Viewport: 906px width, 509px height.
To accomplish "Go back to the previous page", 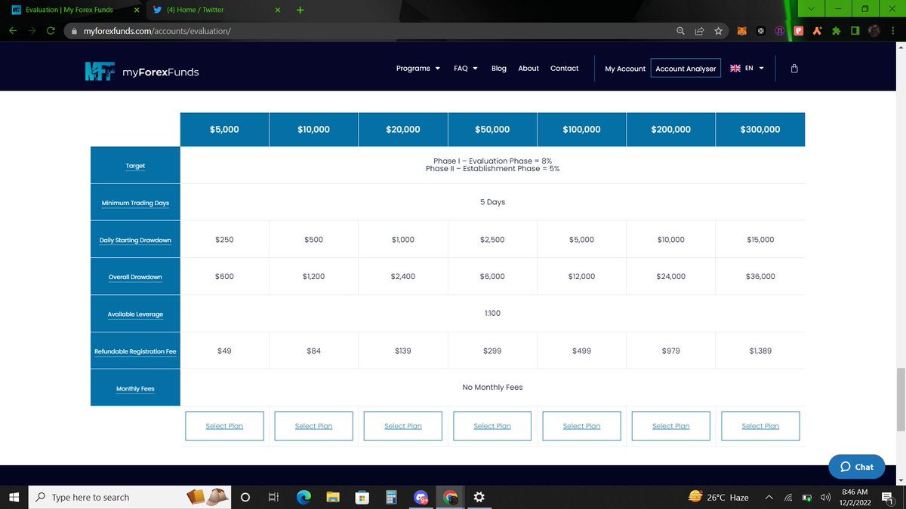I will click(13, 31).
